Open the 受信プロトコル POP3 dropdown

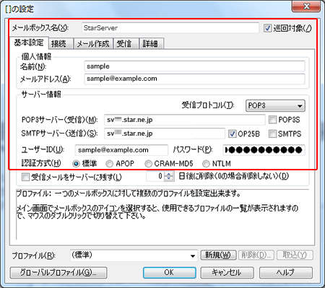click(275, 105)
